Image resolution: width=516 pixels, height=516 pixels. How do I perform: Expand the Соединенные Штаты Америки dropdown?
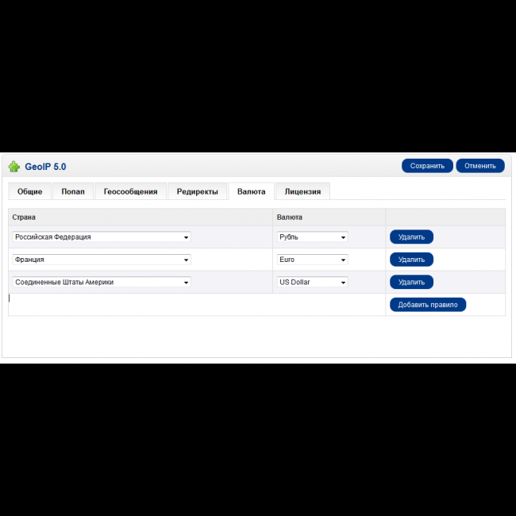tap(102, 282)
